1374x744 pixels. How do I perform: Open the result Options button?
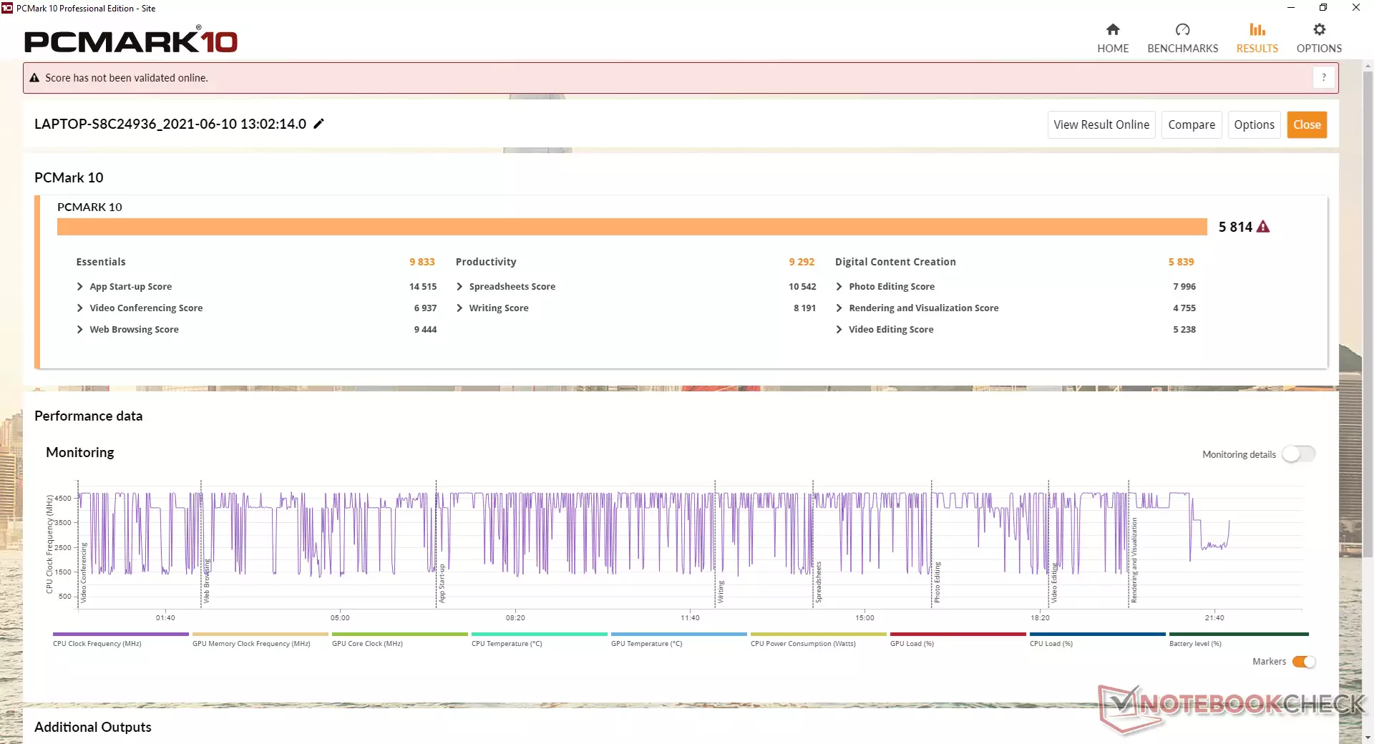point(1254,124)
